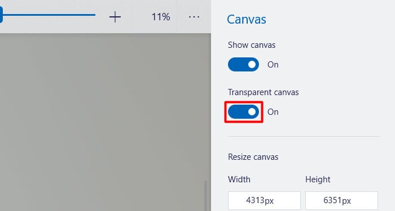Viewport: 395px width, 211px height.
Task: Click the 11% zoom percentage box
Action: click(161, 17)
